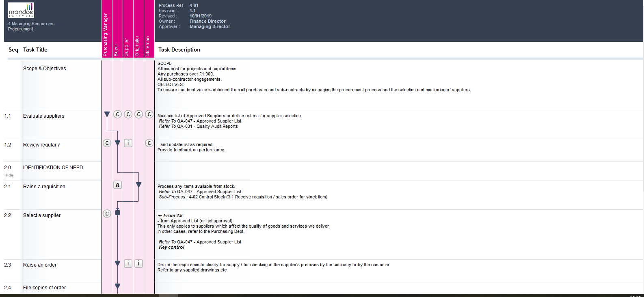Viewport: 644px width, 297px height.
Task: Click the Originator triangle in Raise a requisition row
Action: pos(138,185)
